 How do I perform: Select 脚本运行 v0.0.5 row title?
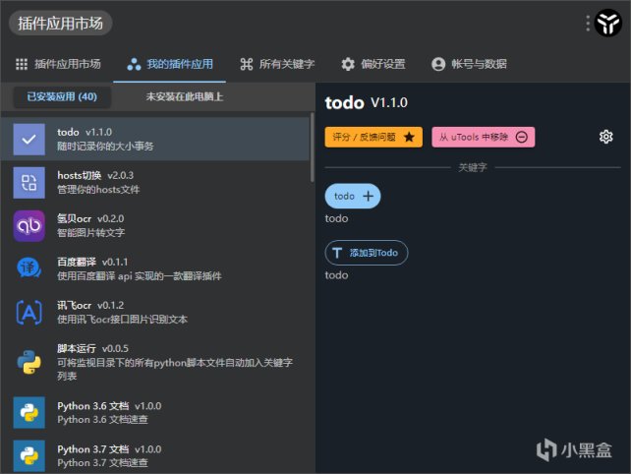(92, 348)
